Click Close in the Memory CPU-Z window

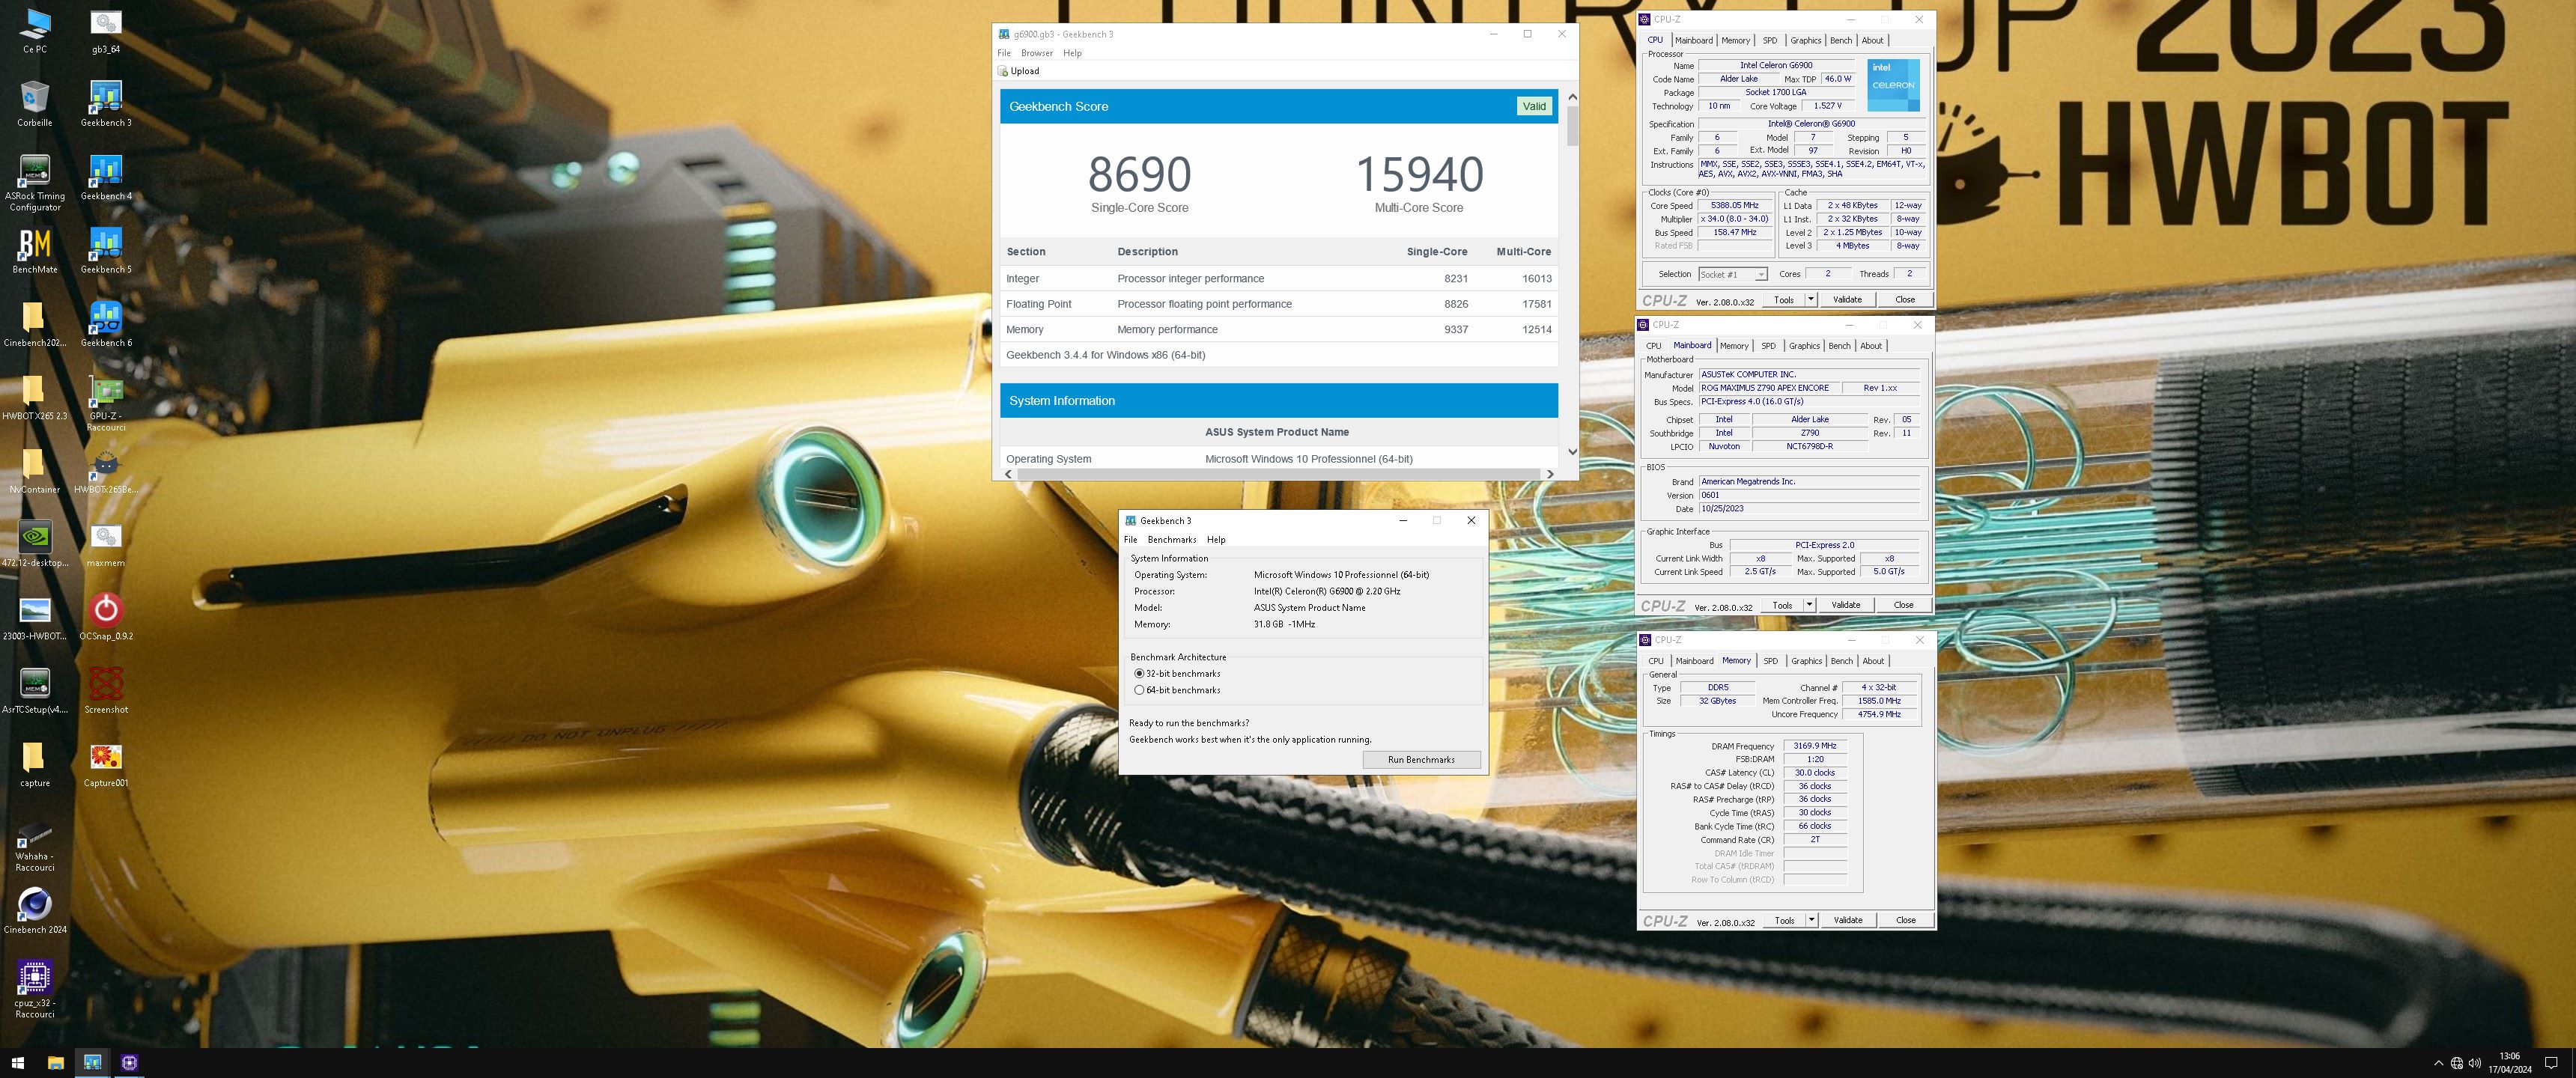1905,920
